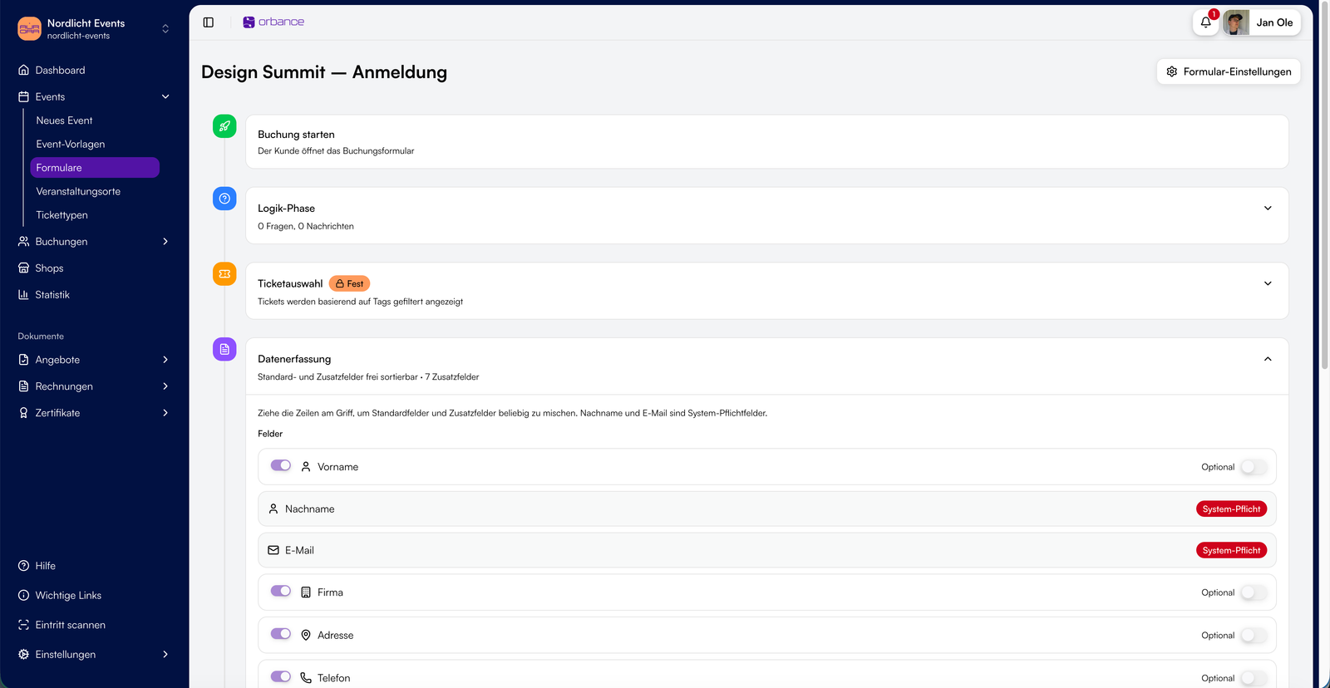Toggle Optional switch for Vorname
Viewport: 1330px width, 688px height.
click(x=1254, y=467)
